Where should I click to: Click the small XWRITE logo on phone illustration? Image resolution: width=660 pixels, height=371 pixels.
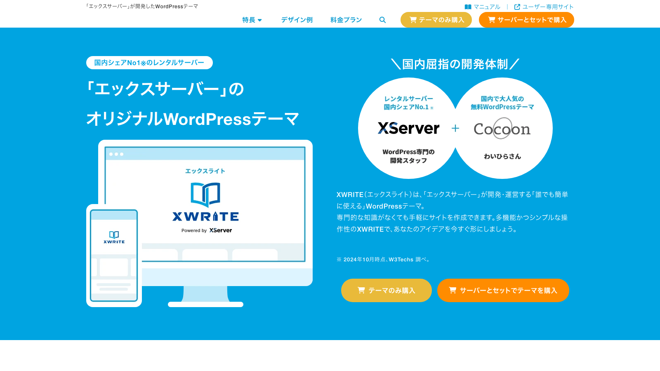pos(114,237)
